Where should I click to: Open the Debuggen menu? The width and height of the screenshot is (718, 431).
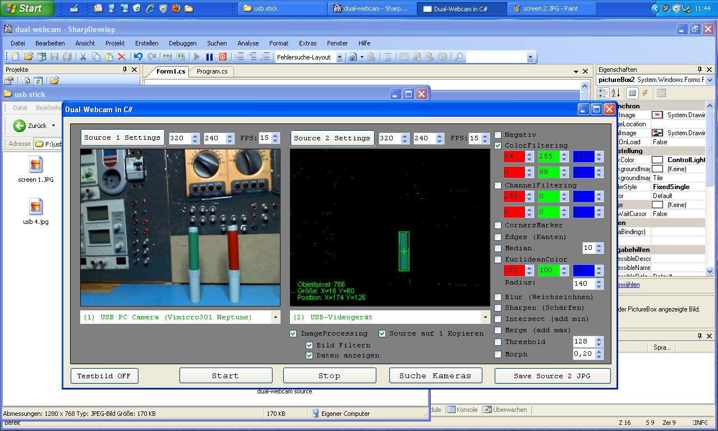[x=182, y=43]
